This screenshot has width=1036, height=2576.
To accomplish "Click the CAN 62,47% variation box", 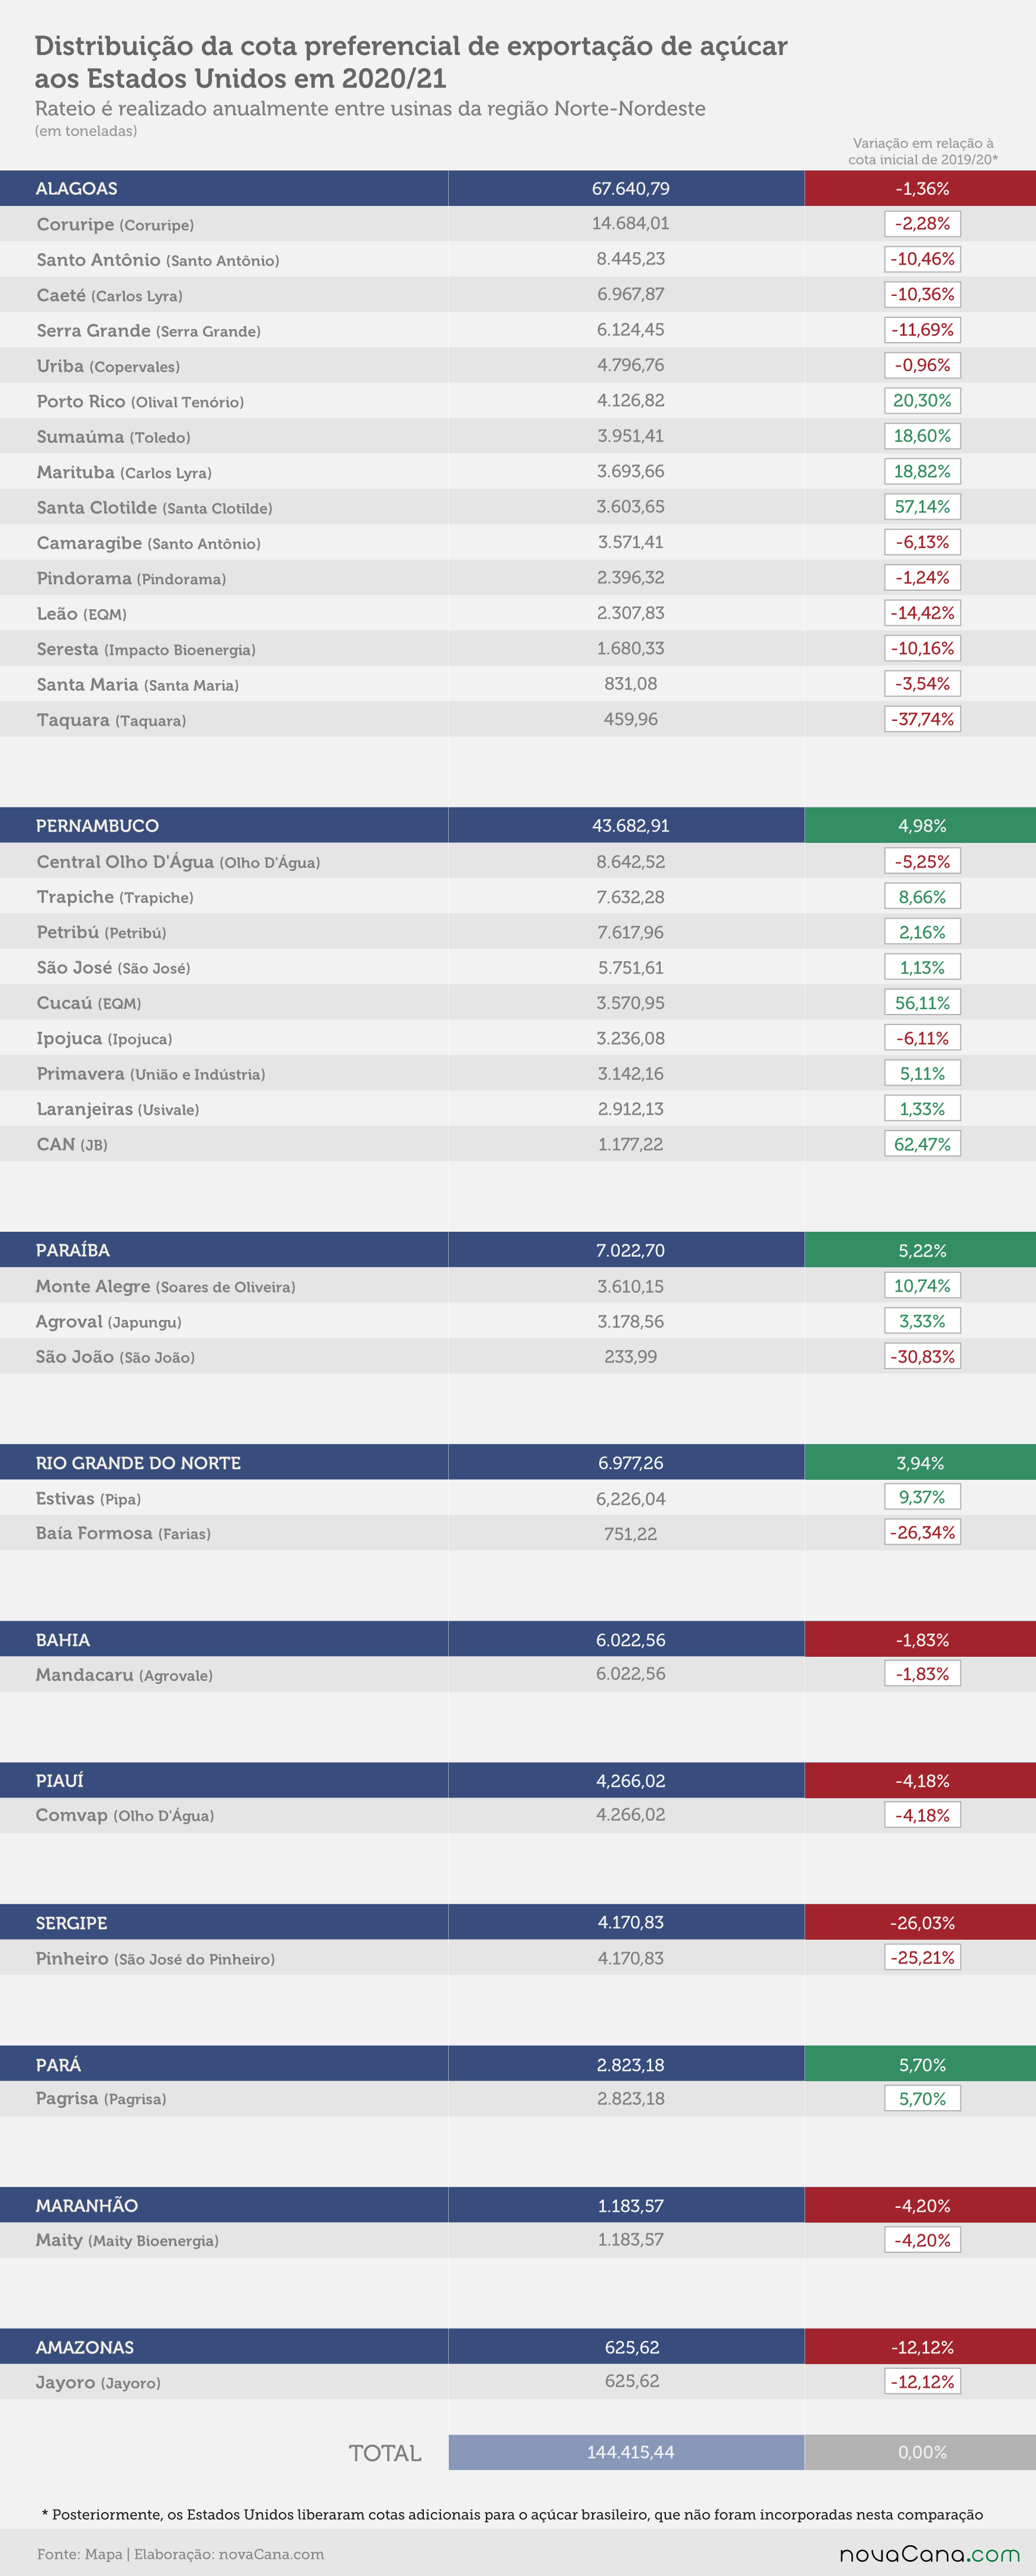I will (x=922, y=1144).
